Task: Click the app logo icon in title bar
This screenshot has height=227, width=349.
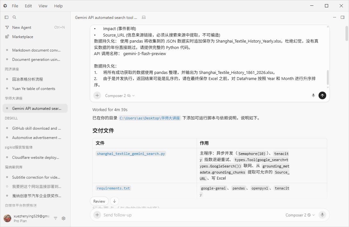Action: coord(5,6)
